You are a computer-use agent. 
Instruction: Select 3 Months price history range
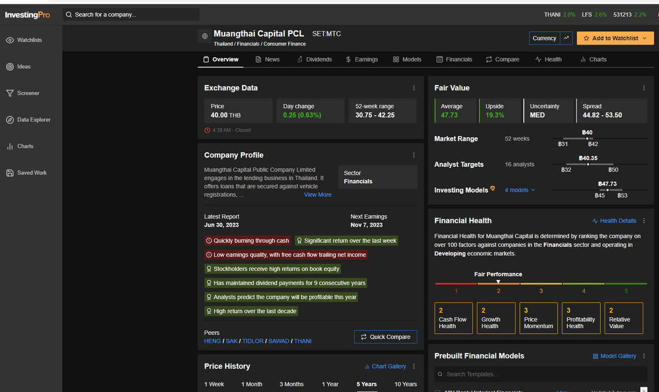[x=292, y=384]
